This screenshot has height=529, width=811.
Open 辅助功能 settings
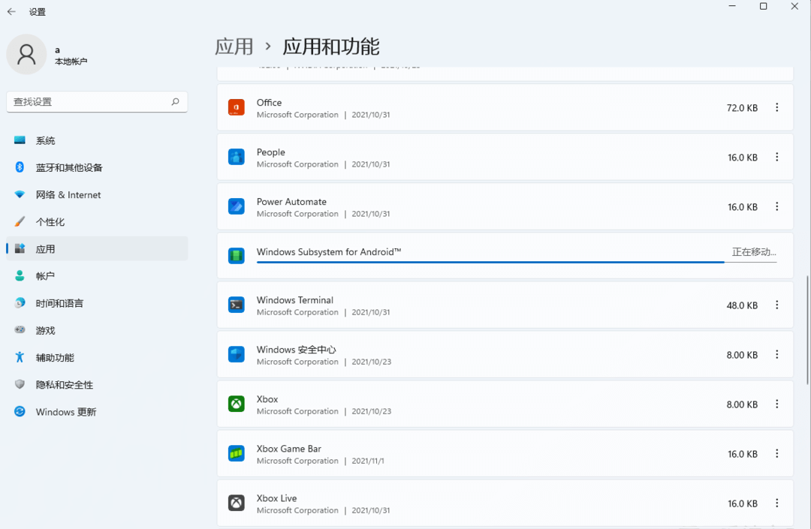[x=97, y=357]
